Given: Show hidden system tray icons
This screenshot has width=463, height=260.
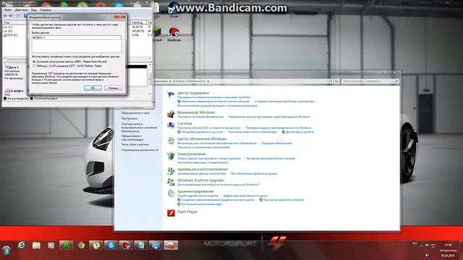Looking at the screenshot, I should pos(421,246).
